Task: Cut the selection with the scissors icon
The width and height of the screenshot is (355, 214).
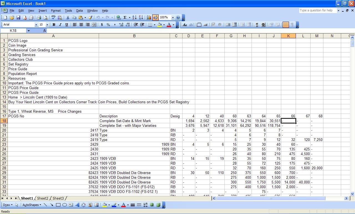Action: (x=68, y=17)
